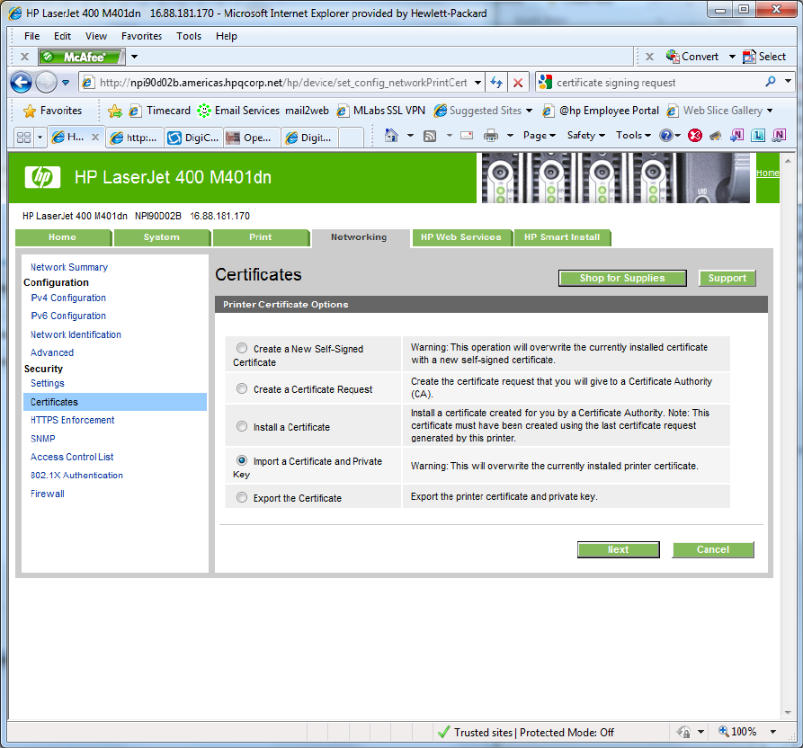
Task: Click the page scrollbar down arrow
Action: point(788,713)
